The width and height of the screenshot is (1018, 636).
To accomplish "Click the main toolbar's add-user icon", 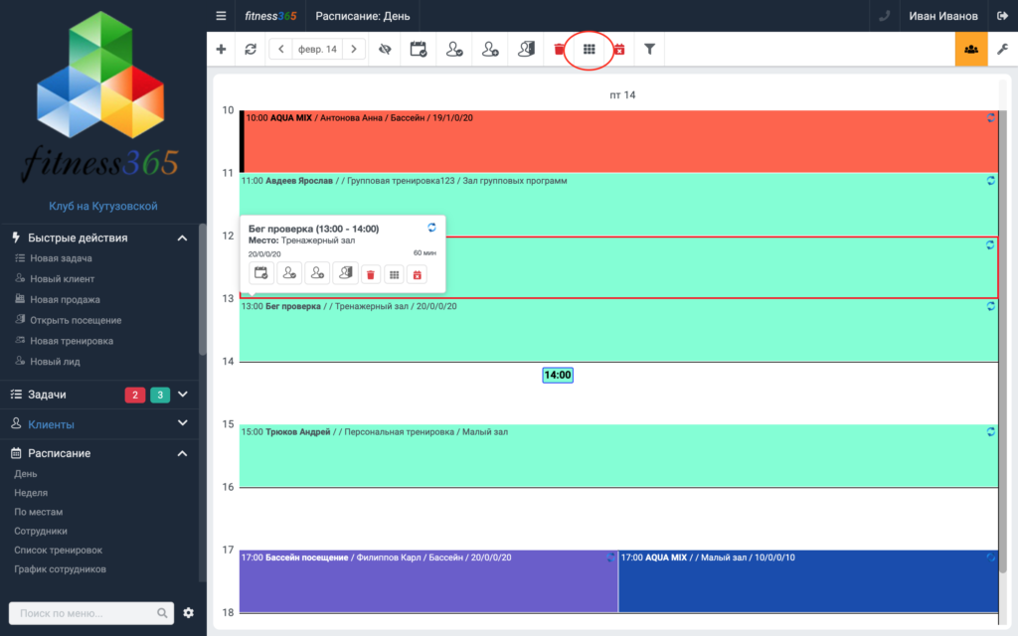I will [490, 50].
